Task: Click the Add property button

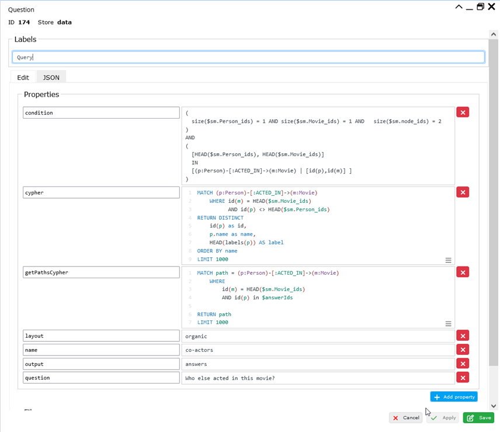Action: 454,397
